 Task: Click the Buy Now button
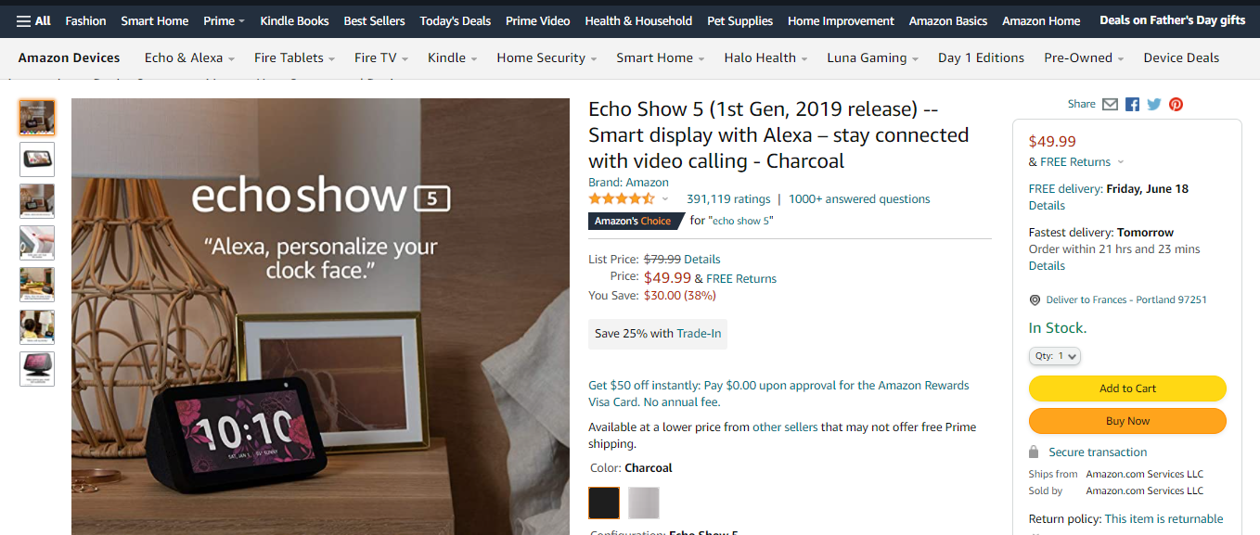(x=1127, y=421)
